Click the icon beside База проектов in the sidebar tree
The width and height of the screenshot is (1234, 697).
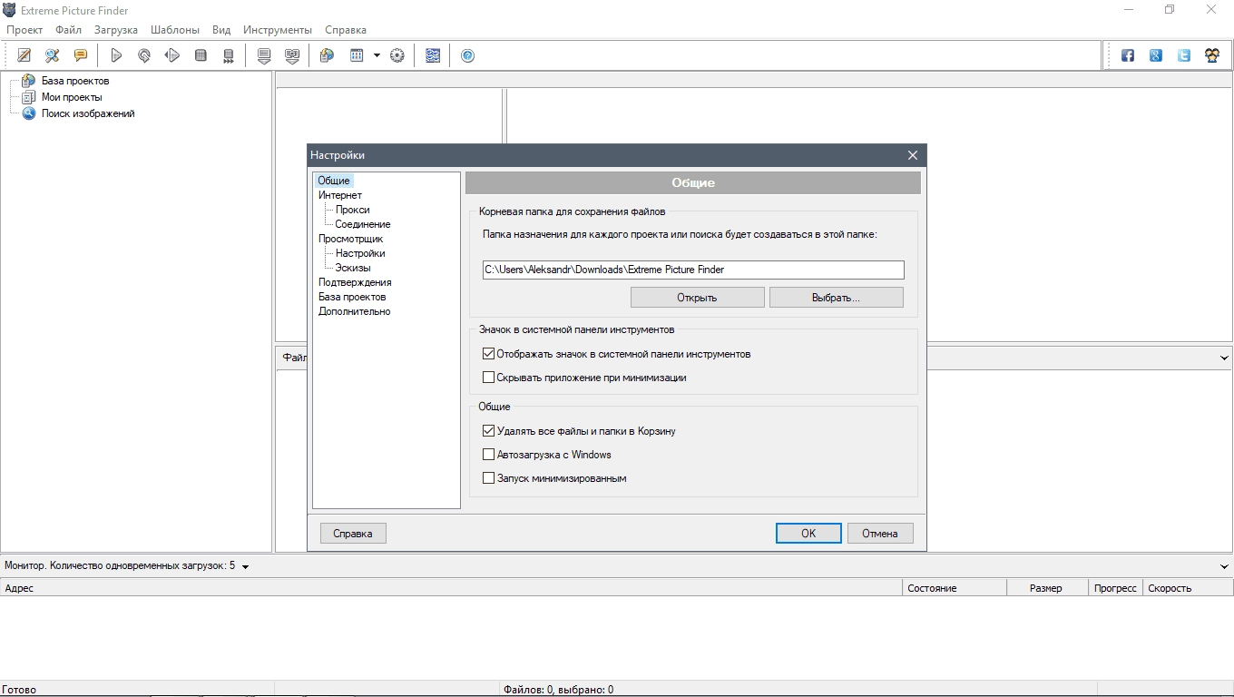click(28, 81)
